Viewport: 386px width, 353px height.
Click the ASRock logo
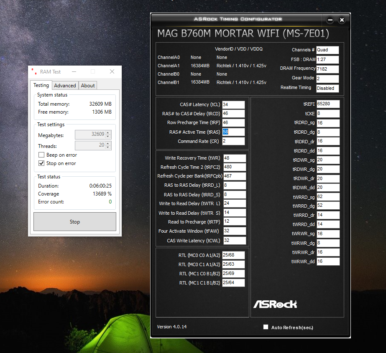coord(275,304)
